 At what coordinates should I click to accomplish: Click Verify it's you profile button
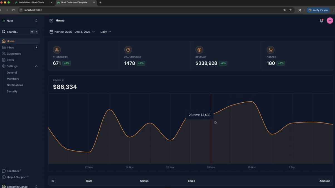[x=318, y=10]
